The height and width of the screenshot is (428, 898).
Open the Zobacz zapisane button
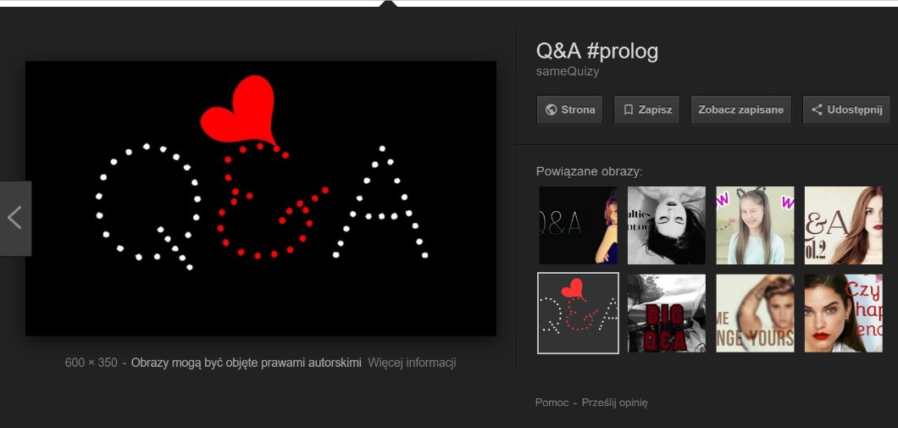(x=741, y=110)
